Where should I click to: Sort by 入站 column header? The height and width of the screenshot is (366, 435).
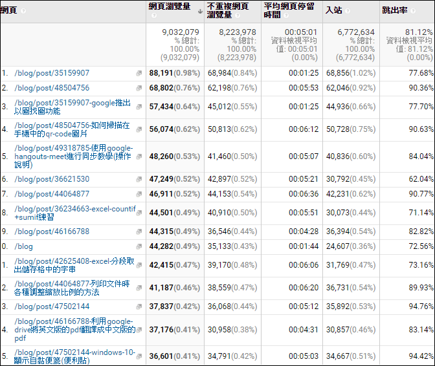pyautogui.click(x=334, y=10)
